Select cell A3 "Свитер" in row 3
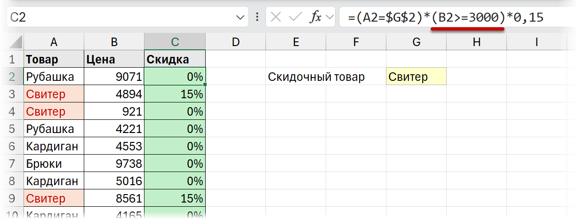577x219 pixels. (x=54, y=94)
